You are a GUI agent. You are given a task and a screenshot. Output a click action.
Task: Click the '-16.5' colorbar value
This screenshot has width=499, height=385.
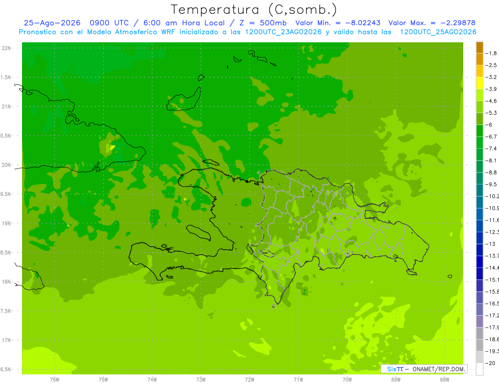coord(492,303)
